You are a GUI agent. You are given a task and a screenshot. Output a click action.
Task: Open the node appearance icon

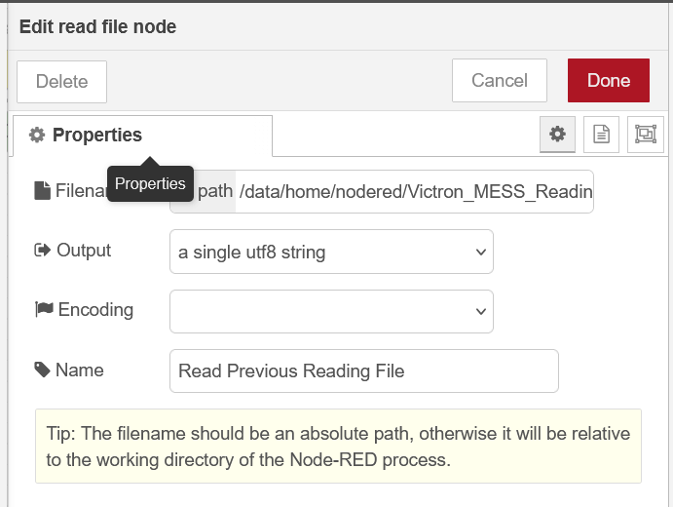645,134
